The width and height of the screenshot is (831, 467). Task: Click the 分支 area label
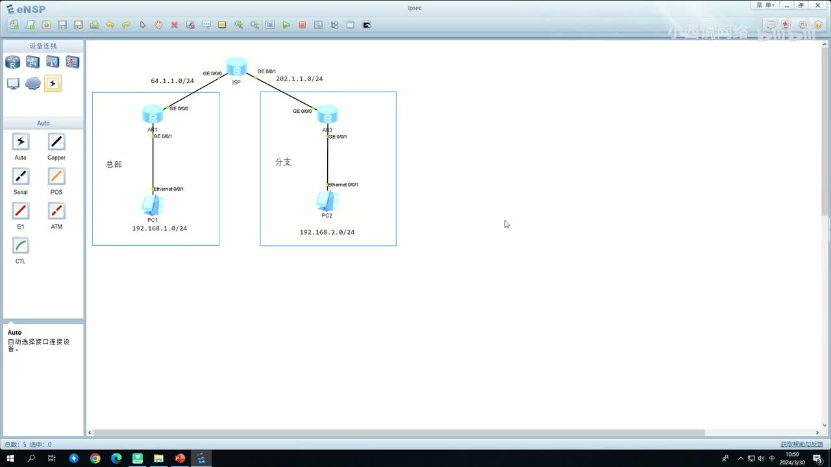(x=283, y=162)
